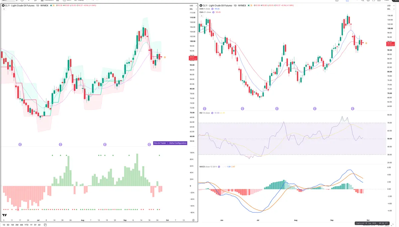Click the RSI value 51.53

point(217,113)
